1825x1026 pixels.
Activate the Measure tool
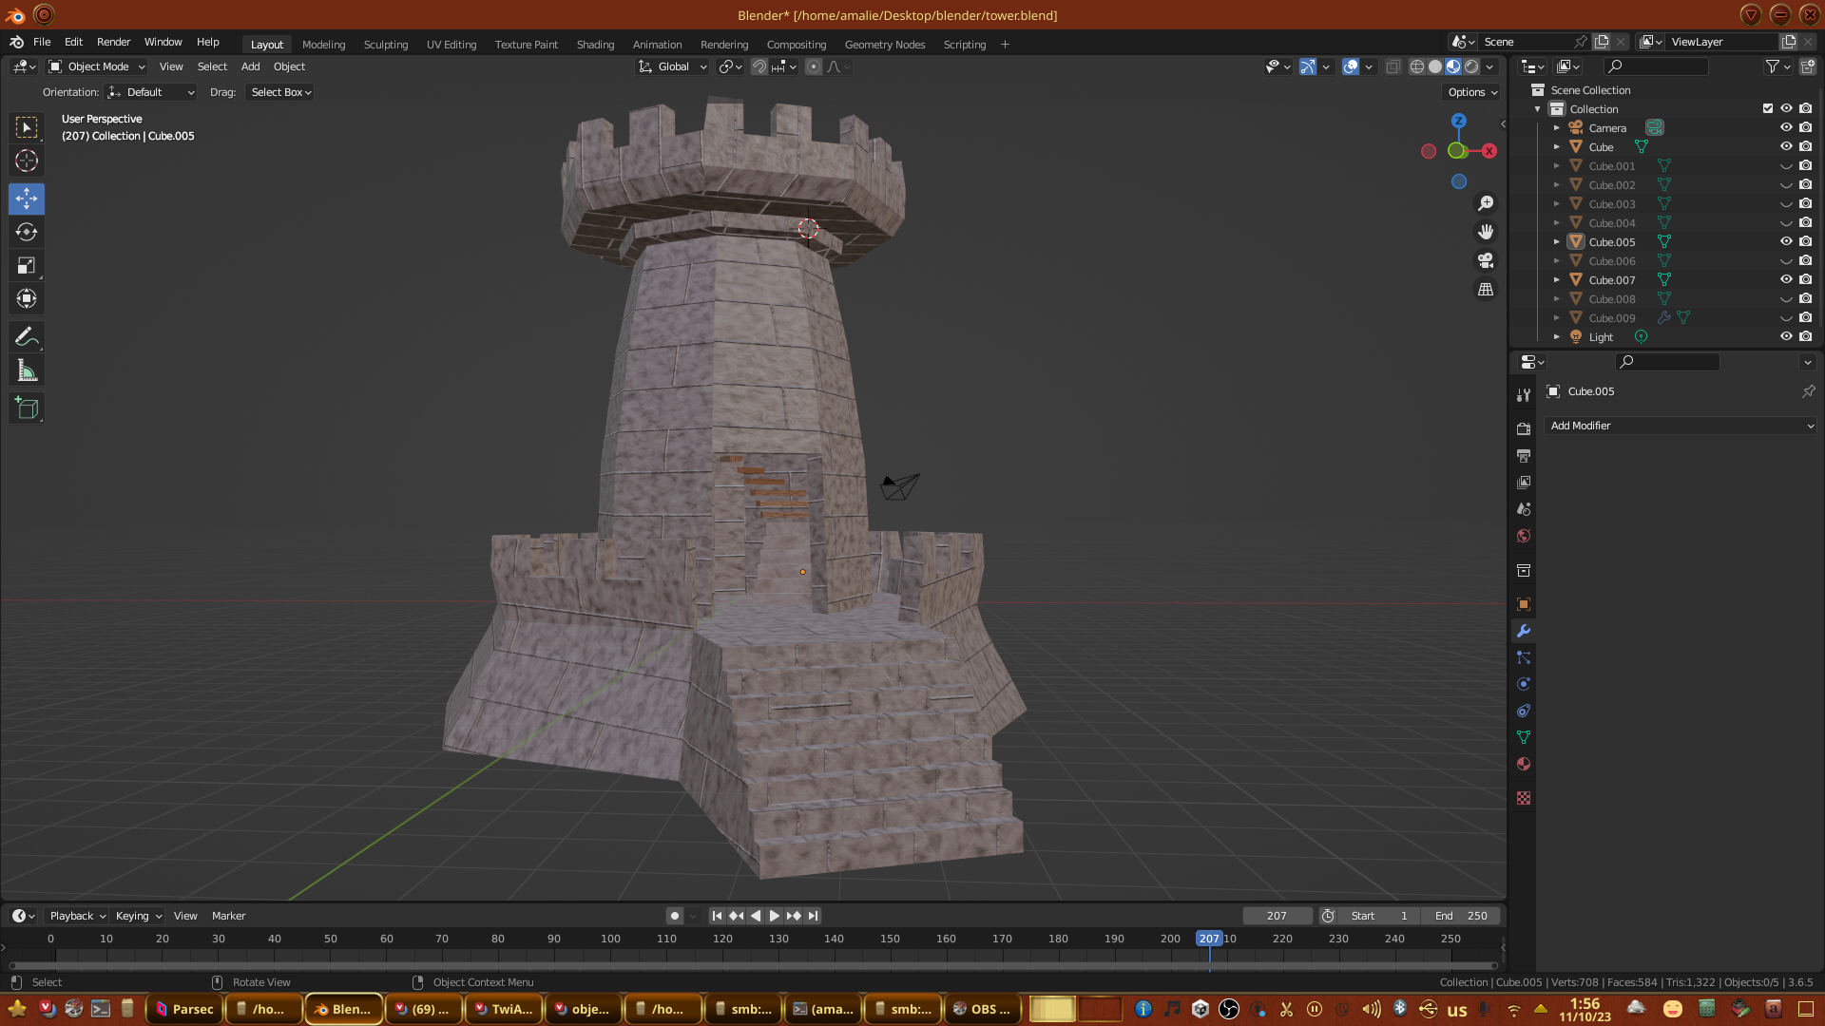click(x=27, y=371)
